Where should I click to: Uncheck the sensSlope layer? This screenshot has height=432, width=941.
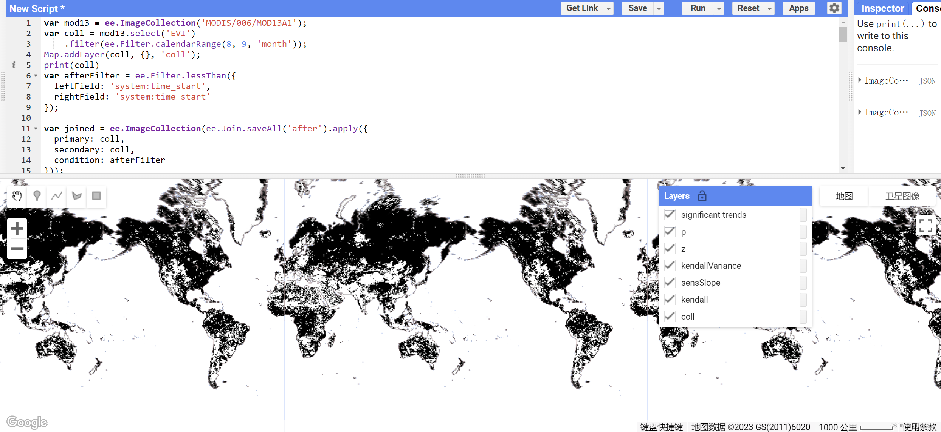(670, 282)
